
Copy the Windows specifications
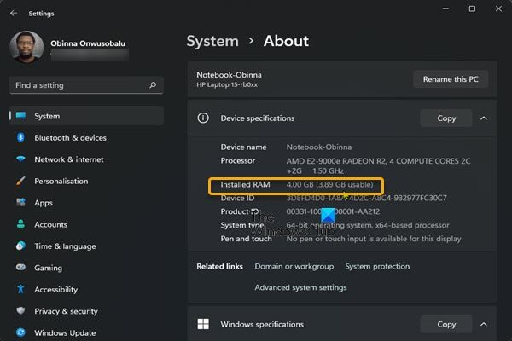point(446,324)
